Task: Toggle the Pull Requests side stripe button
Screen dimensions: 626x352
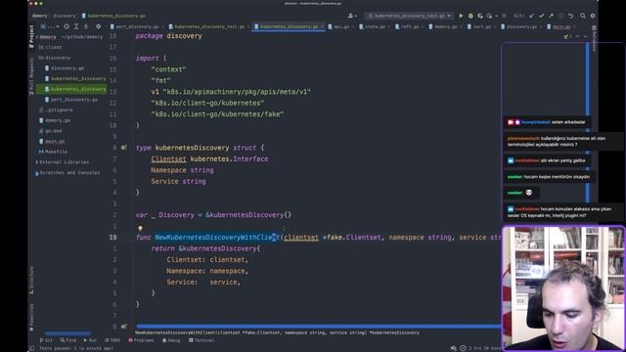Action: (x=31, y=76)
